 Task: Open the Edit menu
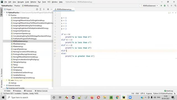[10, 2]
